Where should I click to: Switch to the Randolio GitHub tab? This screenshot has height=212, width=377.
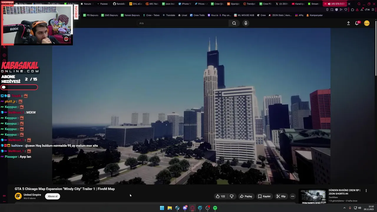[x=119, y=4]
